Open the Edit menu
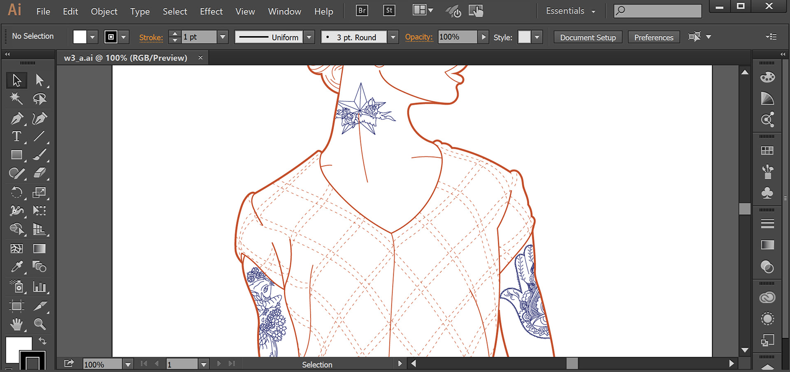 (x=70, y=12)
